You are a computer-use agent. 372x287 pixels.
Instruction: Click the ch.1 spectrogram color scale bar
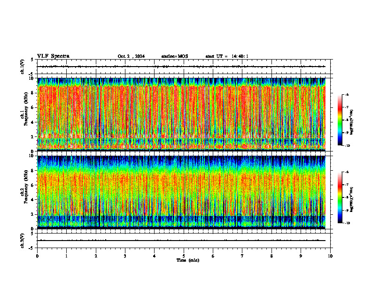coord(340,120)
